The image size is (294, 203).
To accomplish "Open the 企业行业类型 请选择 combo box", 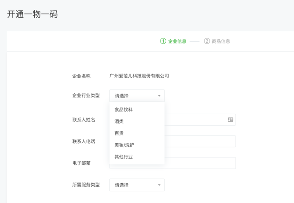I will tap(137, 96).
